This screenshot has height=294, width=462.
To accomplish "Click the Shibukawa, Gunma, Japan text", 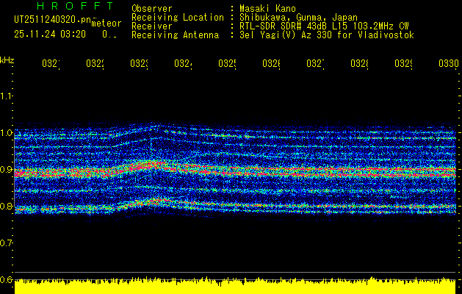I will [x=298, y=18].
